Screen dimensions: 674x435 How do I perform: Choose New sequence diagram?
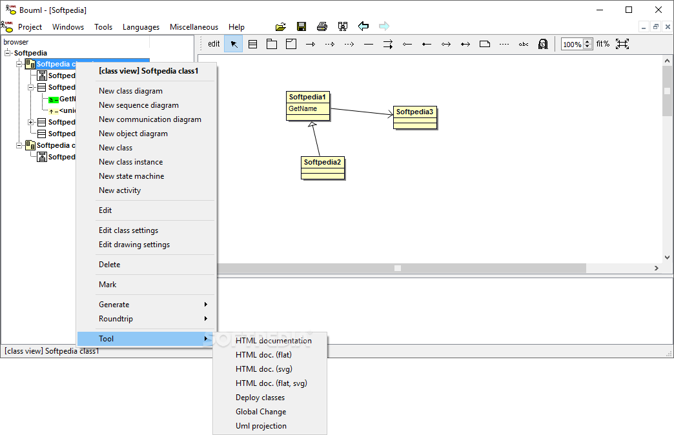[x=146, y=105]
